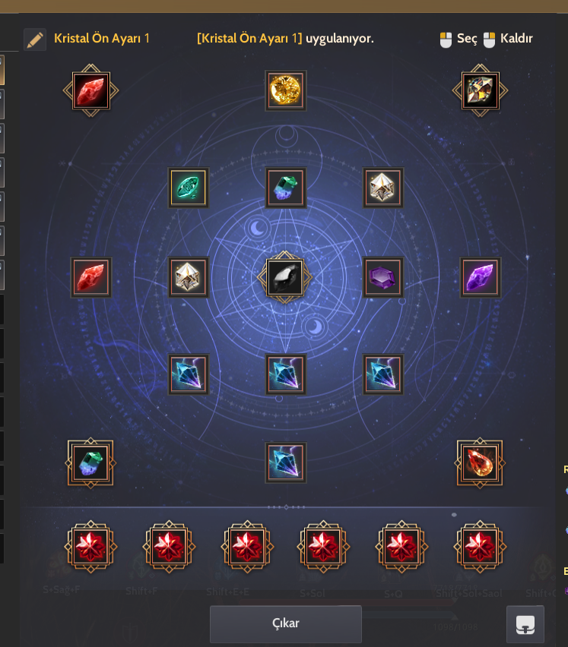The image size is (568, 647).
Task: Click the bright purple shard crystal on right
Action: [x=481, y=277]
